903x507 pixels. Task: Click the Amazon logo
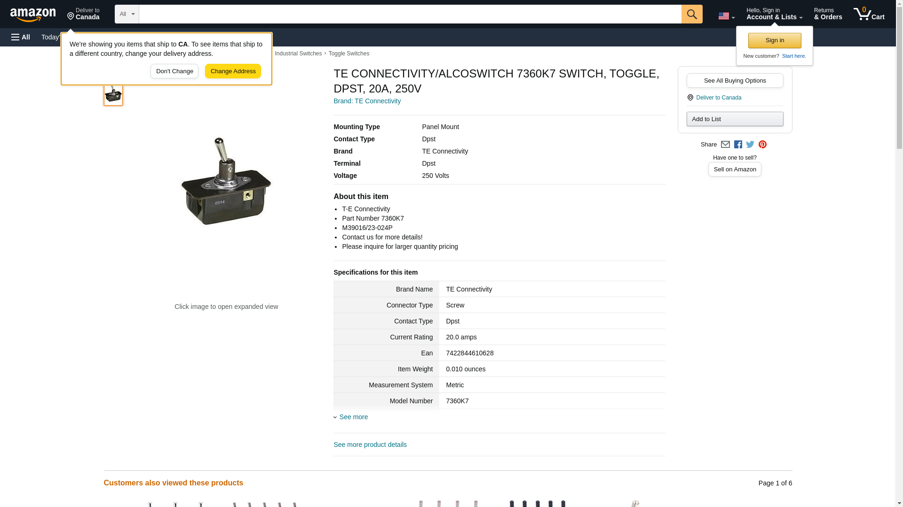coord(33,15)
